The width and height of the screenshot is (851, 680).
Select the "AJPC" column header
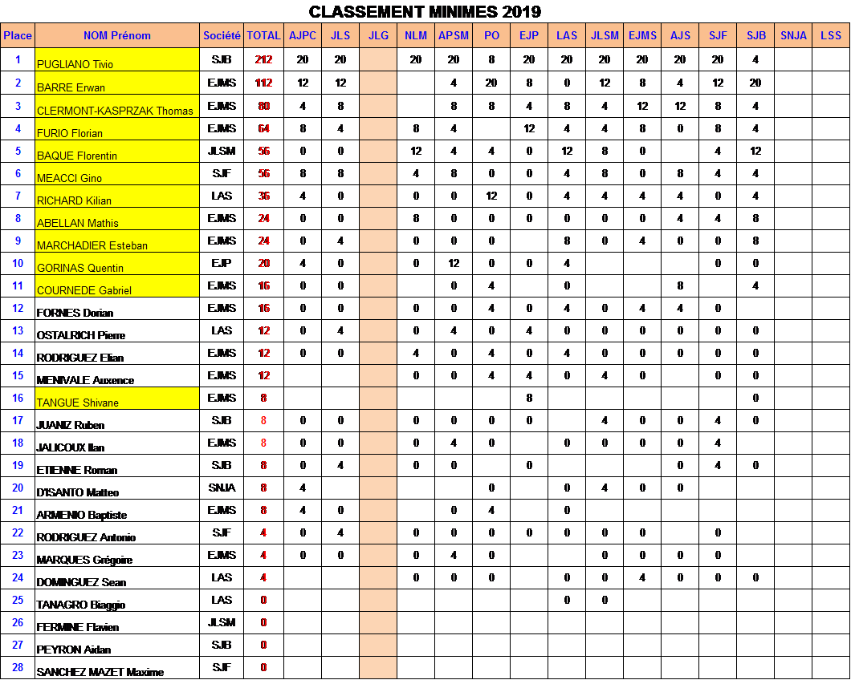[x=302, y=35]
